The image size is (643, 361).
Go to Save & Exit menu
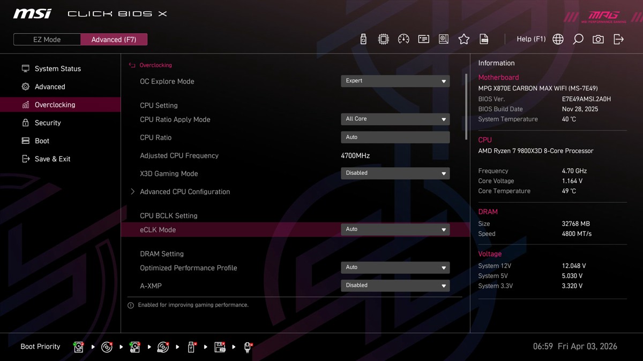pos(53,159)
